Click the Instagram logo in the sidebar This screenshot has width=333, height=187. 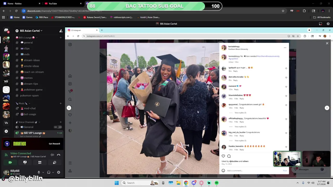[70, 44]
